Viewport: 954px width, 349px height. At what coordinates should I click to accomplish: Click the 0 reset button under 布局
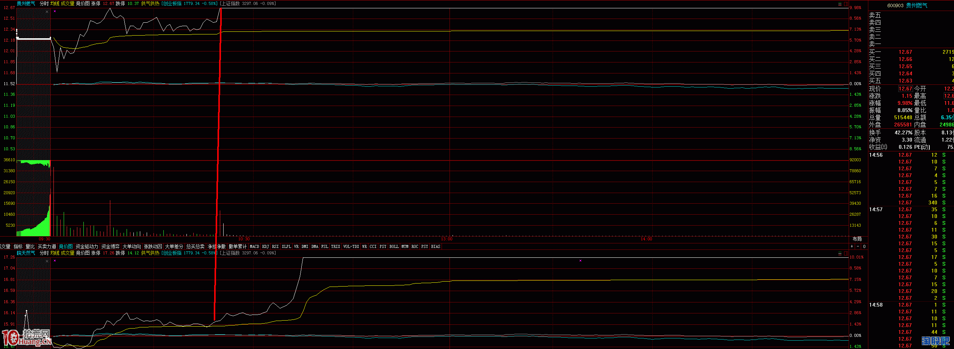[864, 246]
